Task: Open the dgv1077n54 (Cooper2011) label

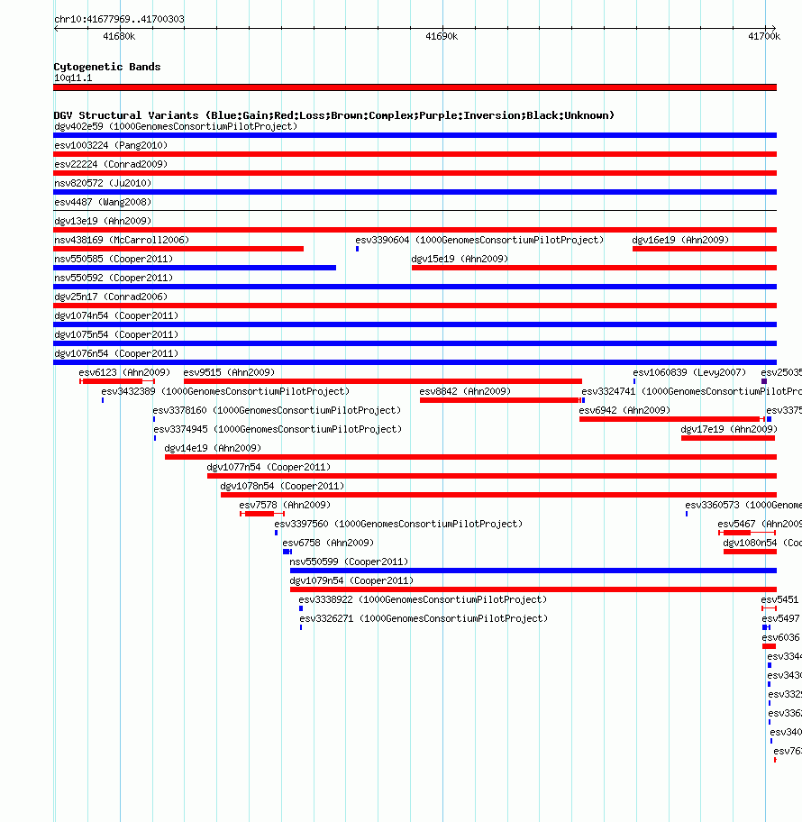Action: pos(269,467)
